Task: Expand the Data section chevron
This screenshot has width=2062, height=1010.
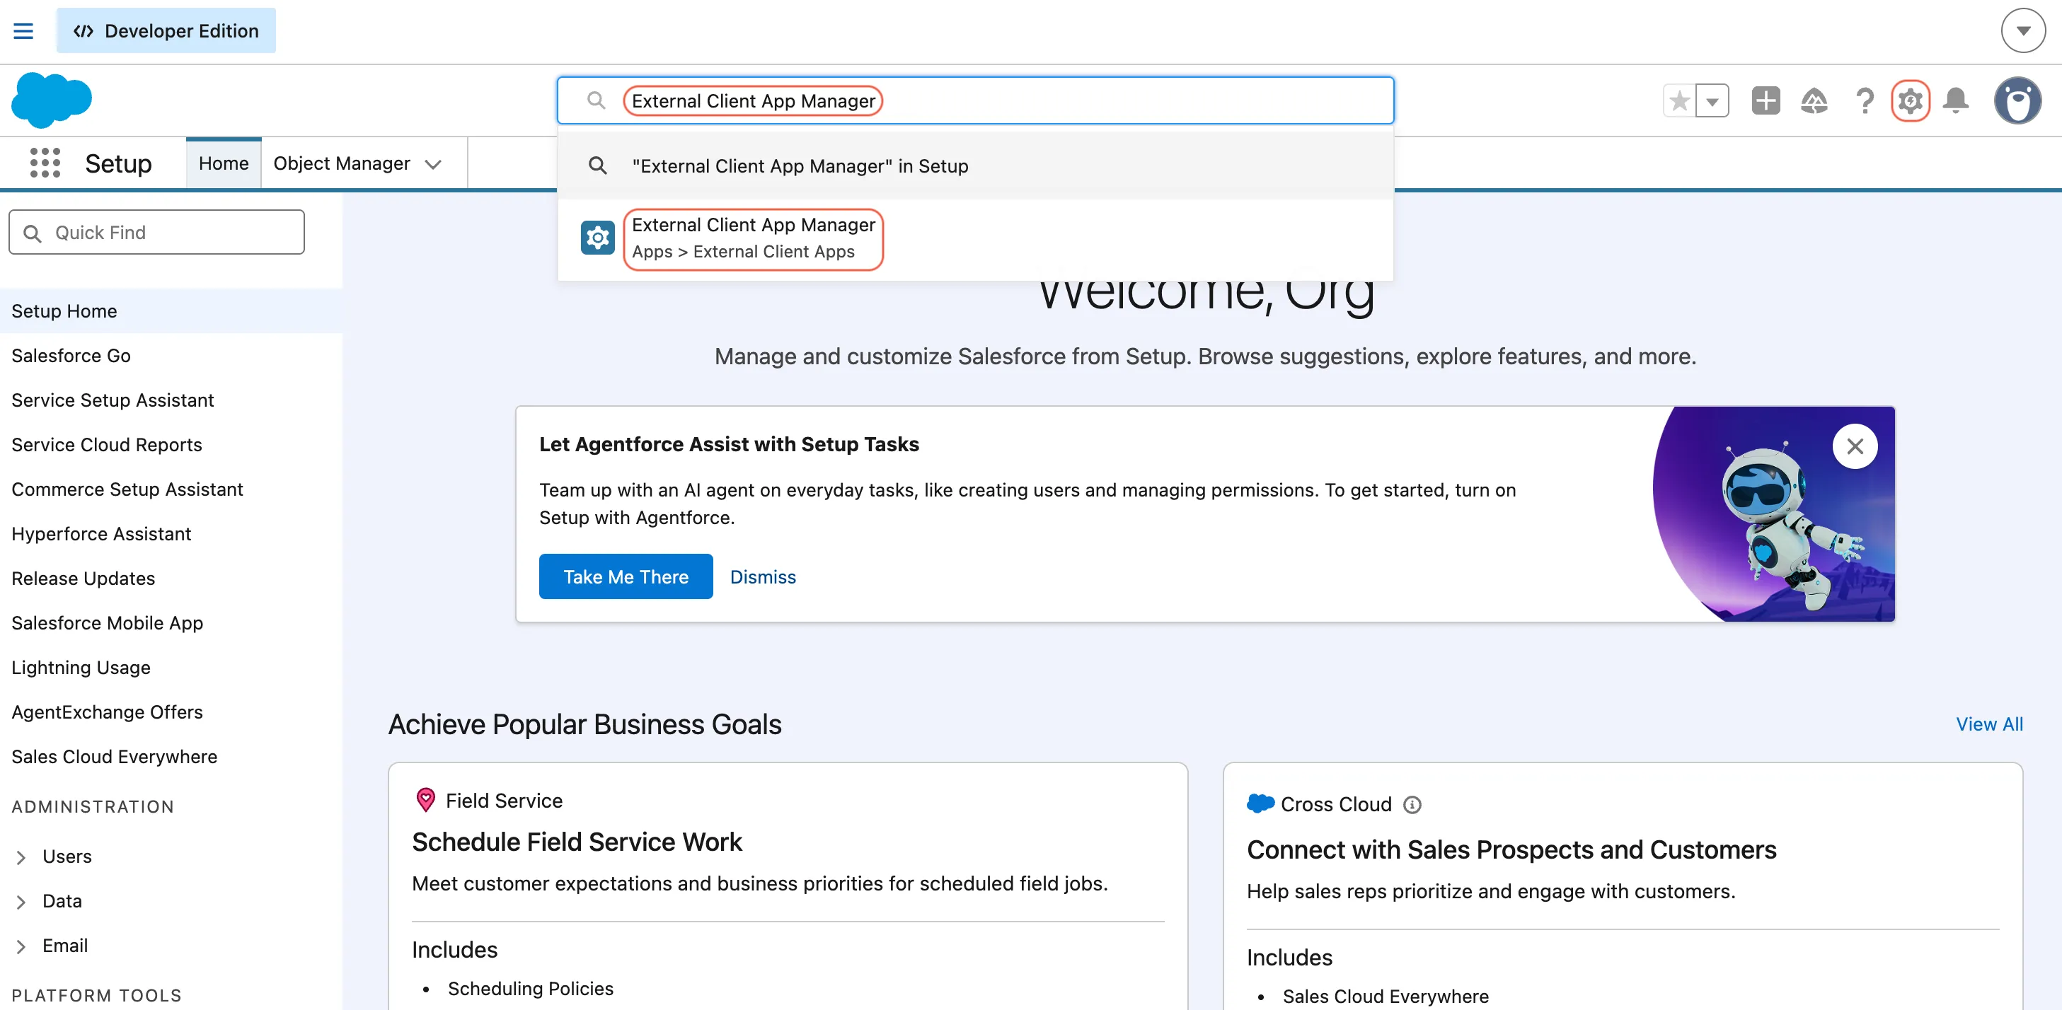Action: [22, 902]
